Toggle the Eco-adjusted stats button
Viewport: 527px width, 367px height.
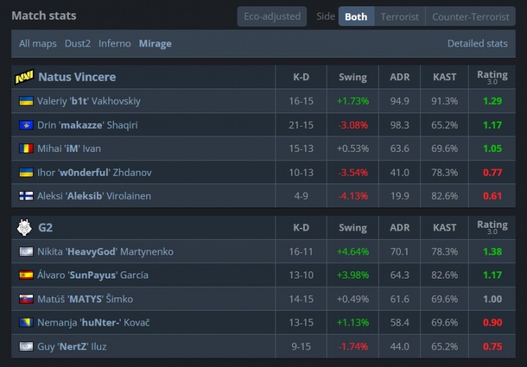[272, 16]
